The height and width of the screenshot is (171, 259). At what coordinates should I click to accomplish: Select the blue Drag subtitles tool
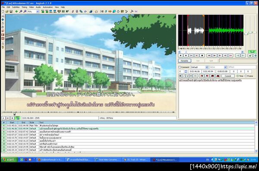[x=3, y=19]
